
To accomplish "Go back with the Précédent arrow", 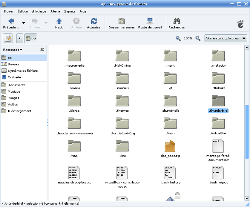I will coord(11,23).
